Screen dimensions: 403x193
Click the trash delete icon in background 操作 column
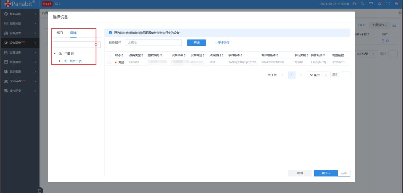pos(388,41)
